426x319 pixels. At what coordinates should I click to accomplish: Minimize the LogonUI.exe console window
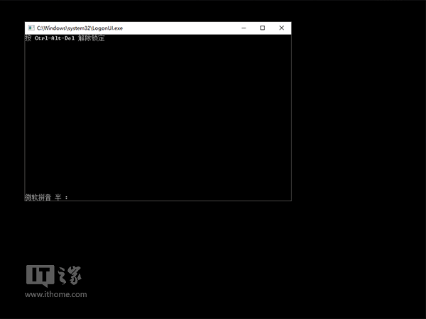pos(244,28)
